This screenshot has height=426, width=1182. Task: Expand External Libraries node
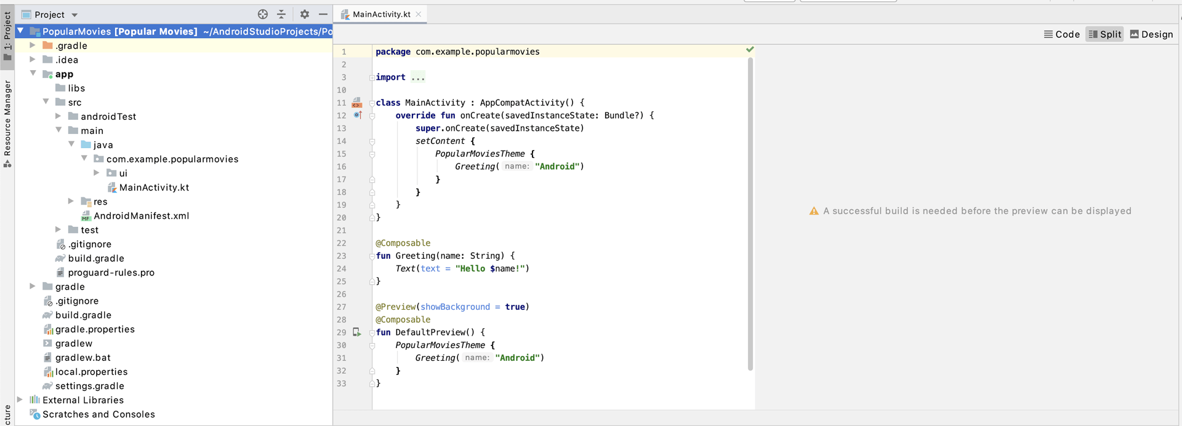pyautogui.click(x=20, y=400)
